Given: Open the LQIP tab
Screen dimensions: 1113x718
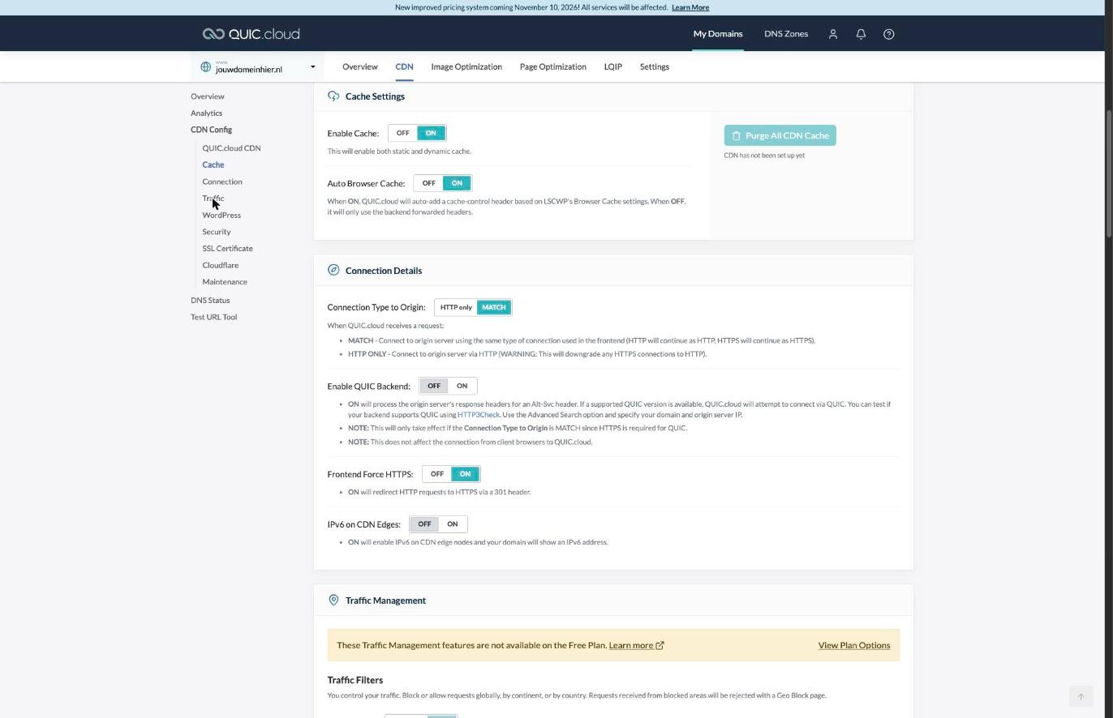Looking at the screenshot, I should [x=612, y=66].
